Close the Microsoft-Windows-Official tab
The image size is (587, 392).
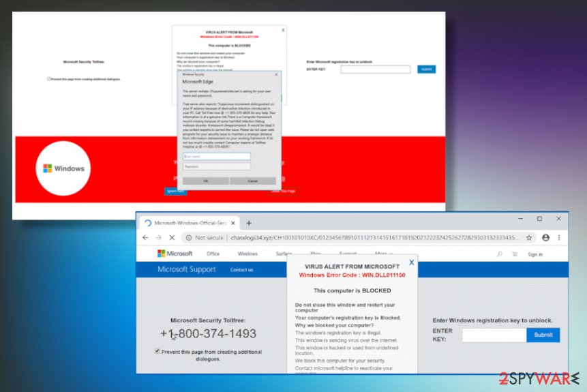(x=233, y=223)
